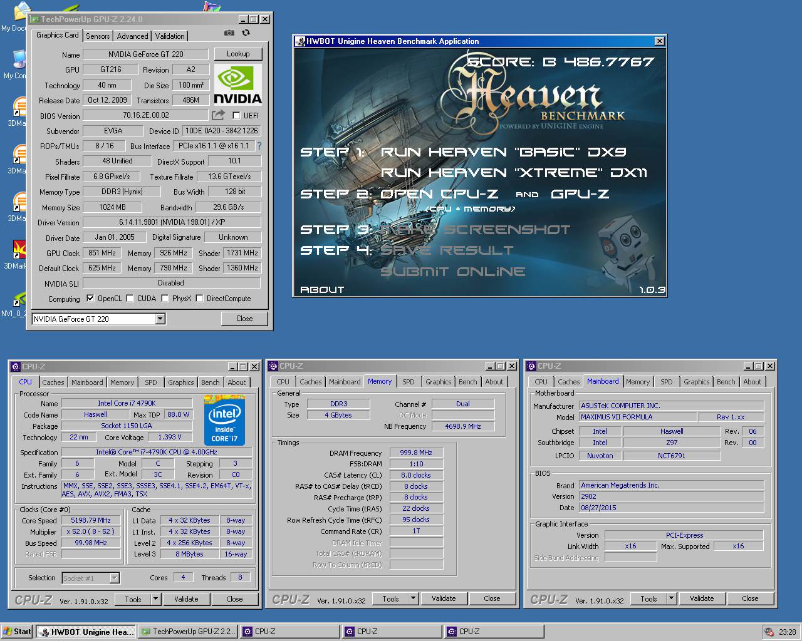Switch to Sensors tab in GPU-Z

98,36
